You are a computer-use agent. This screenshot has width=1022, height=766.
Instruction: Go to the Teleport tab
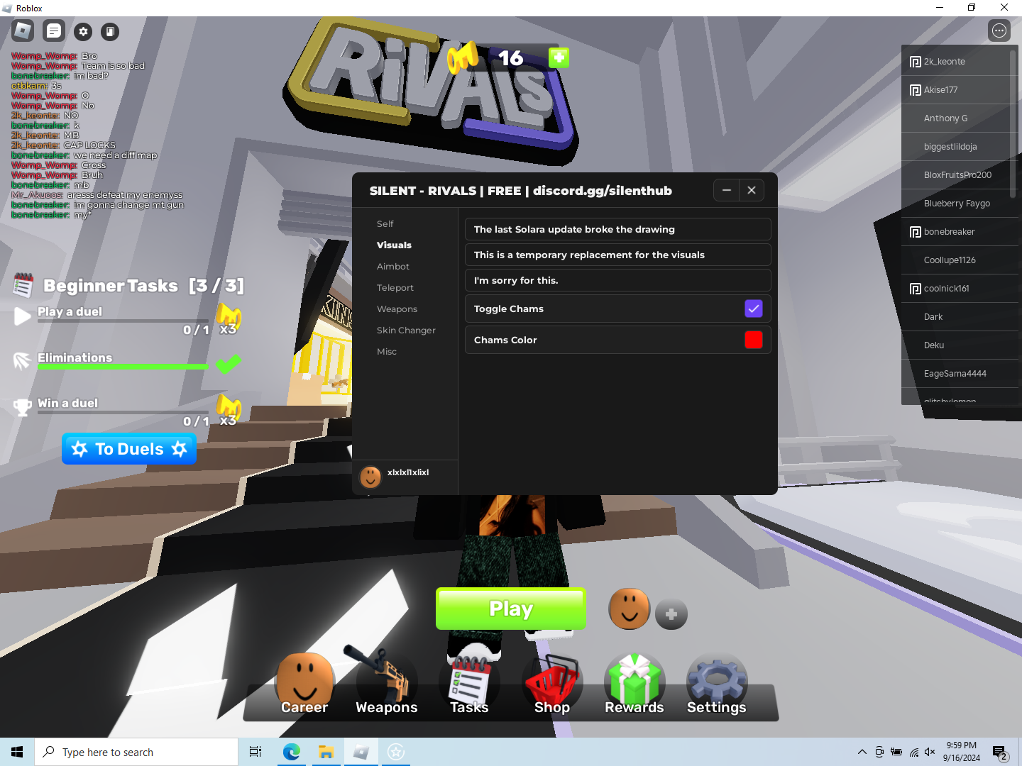[395, 288]
